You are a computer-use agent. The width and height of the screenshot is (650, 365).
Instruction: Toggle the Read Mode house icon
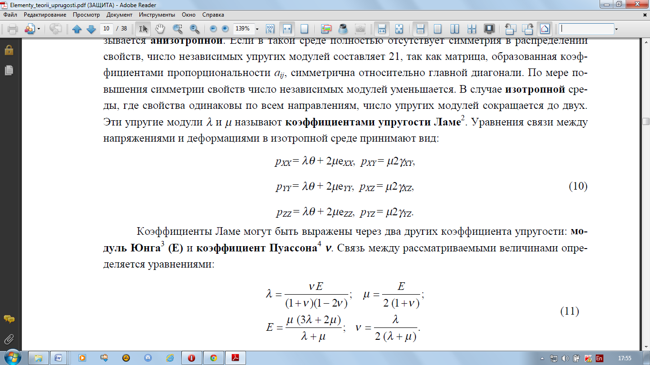[x=545, y=29]
